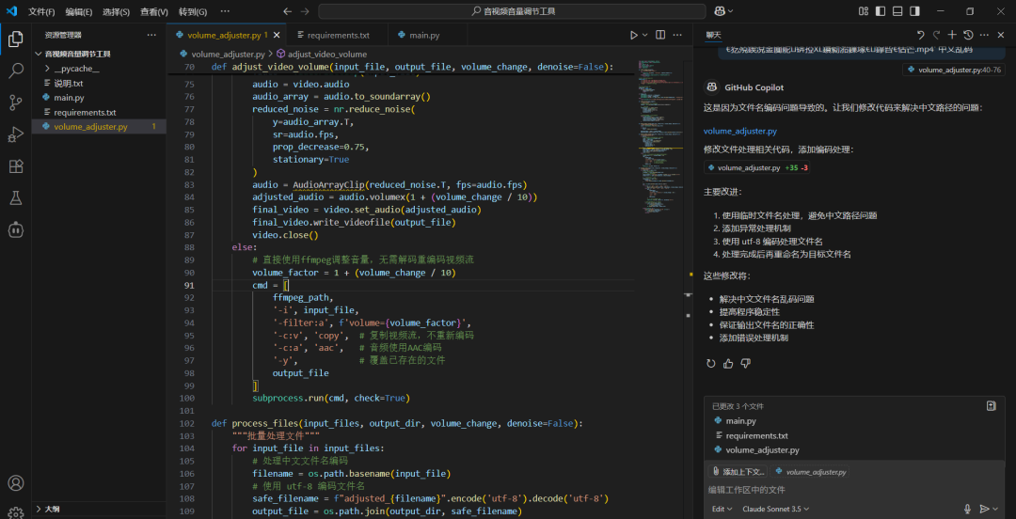The image size is (1016, 519).
Task: Redo the last chat edit
Action: pyautogui.click(x=936, y=35)
